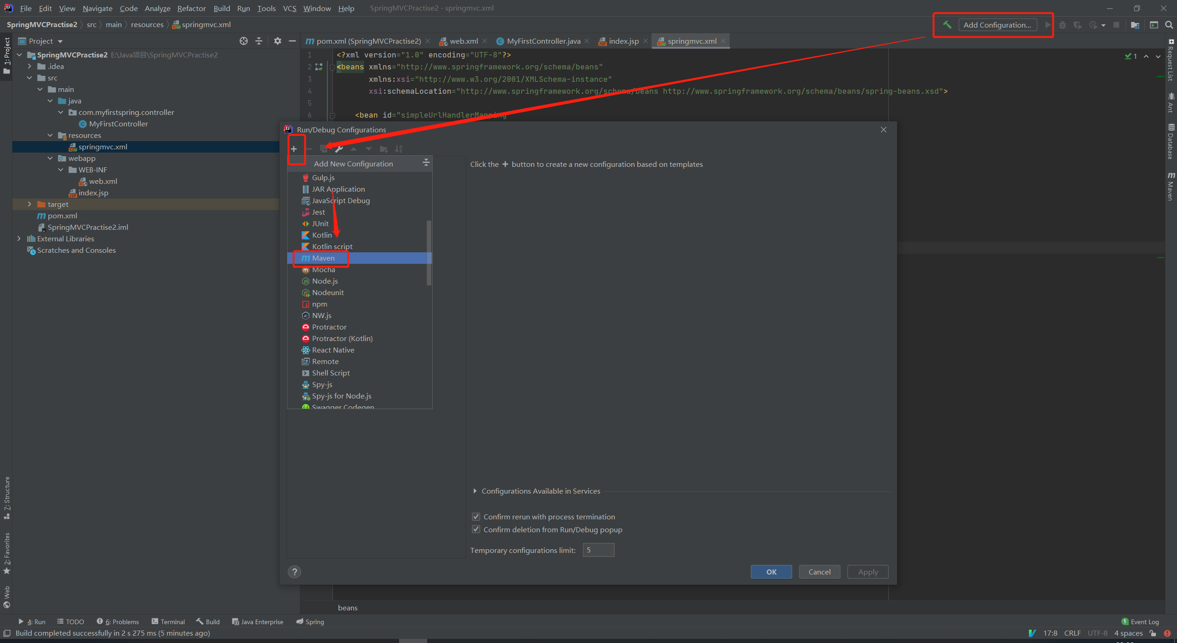The width and height of the screenshot is (1177, 643).
Task: Click the Temporary configurations limit field
Action: [598, 550]
